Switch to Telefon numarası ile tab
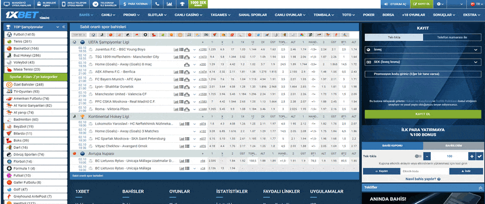 pos(452,37)
